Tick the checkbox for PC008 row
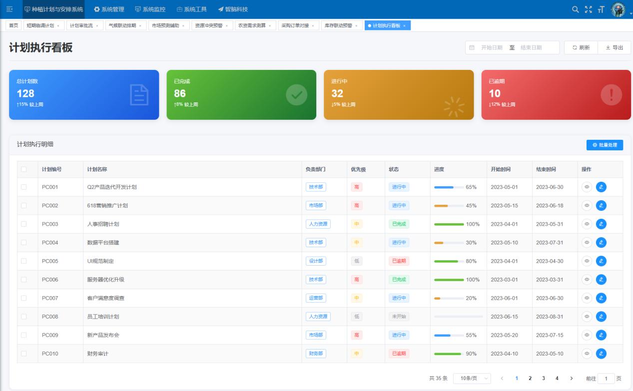Screen dimensions: 633x391 [23, 317]
